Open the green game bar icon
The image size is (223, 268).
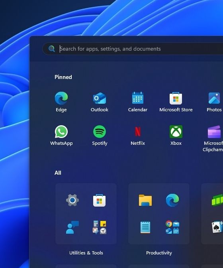[x=217, y=200]
